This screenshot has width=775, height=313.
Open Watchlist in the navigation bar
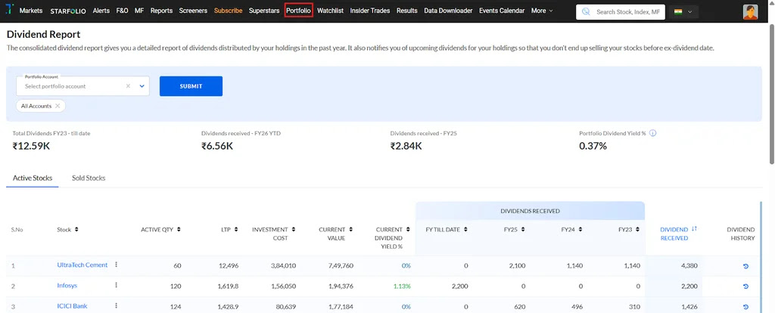coord(330,11)
